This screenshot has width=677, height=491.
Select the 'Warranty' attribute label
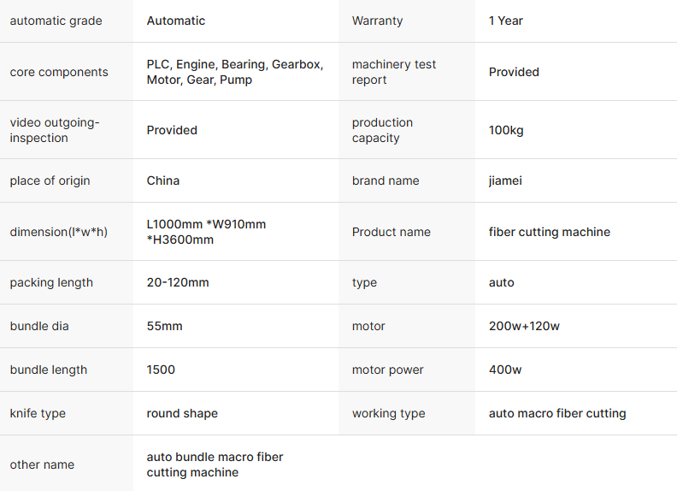point(377,21)
